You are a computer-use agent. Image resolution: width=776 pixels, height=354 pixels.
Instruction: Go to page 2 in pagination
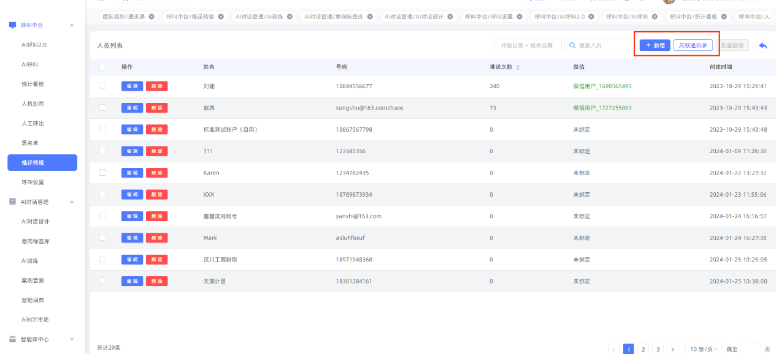(643, 349)
